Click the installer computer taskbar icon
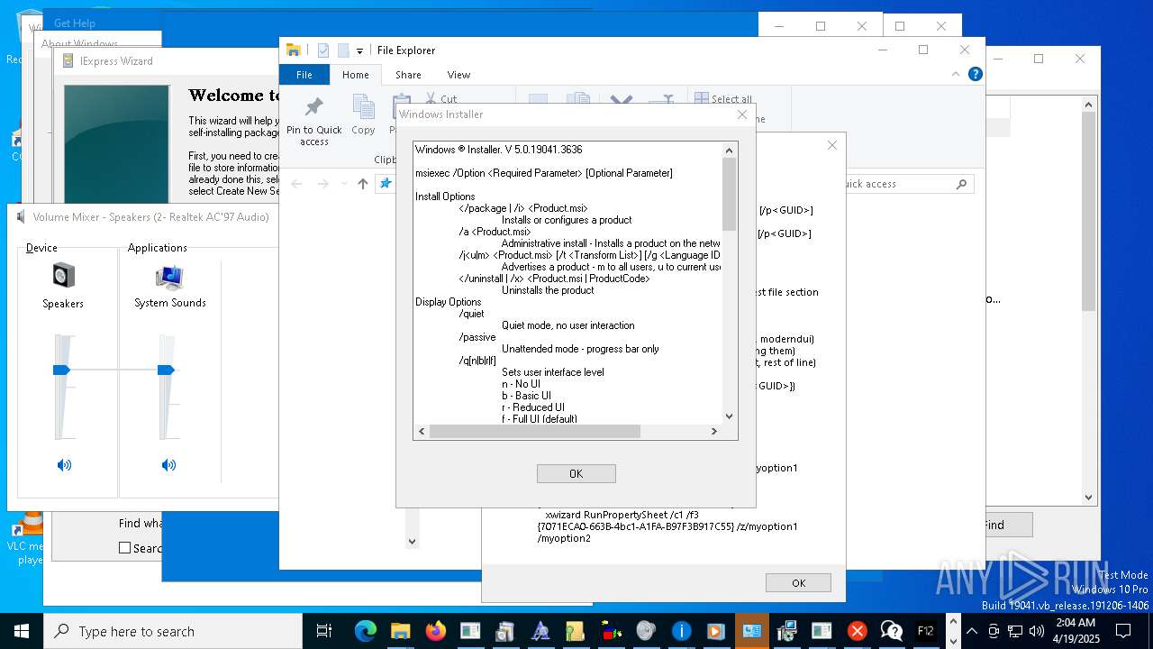 coord(786,631)
